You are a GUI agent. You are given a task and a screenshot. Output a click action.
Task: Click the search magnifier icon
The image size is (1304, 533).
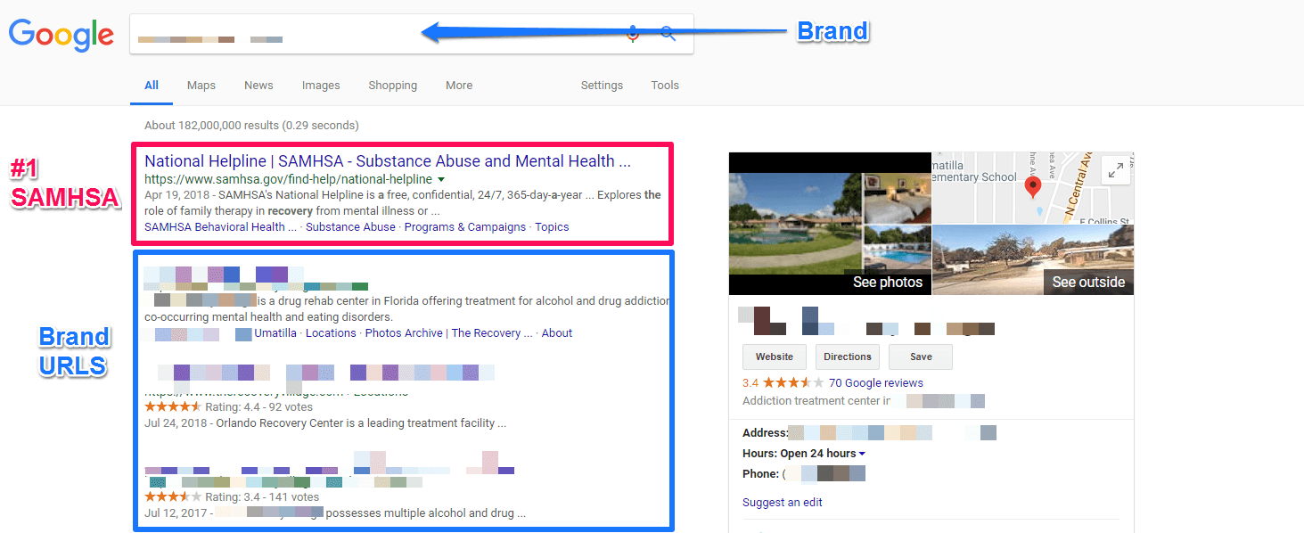click(x=668, y=34)
